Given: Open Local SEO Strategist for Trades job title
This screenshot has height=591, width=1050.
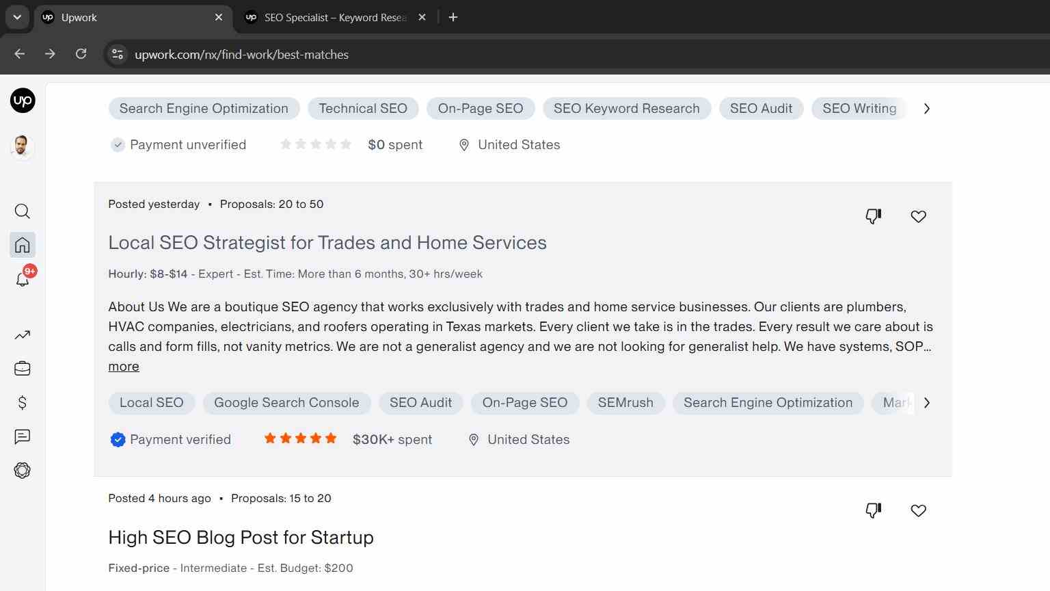Looking at the screenshot, I should click(327, 243).
